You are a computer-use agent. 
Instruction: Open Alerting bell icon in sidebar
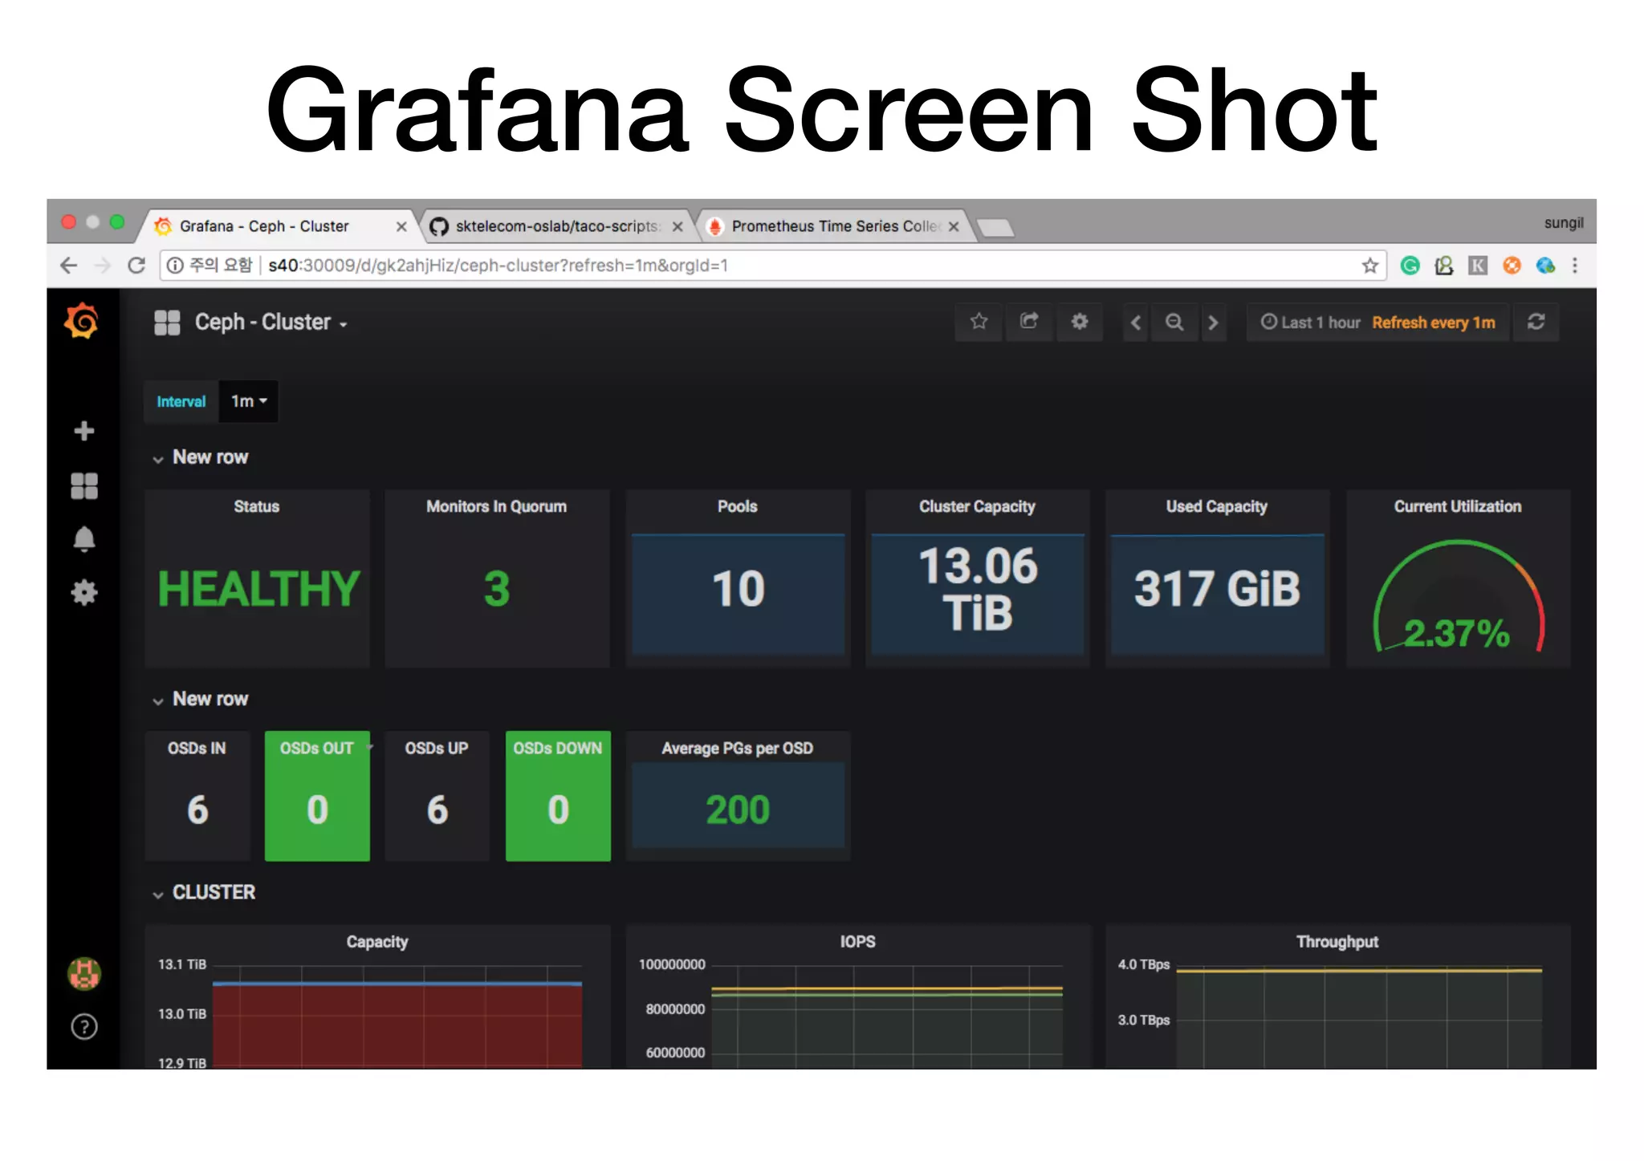(x=83, y=539)
